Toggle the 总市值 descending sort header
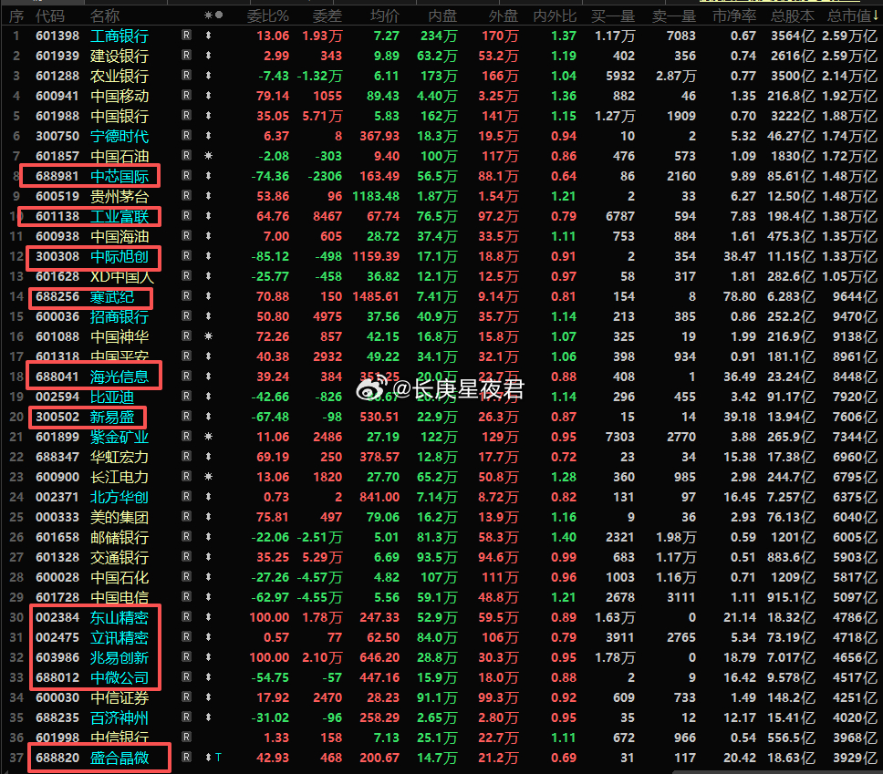Screen dimensions: 883x774 pos(853,15)
